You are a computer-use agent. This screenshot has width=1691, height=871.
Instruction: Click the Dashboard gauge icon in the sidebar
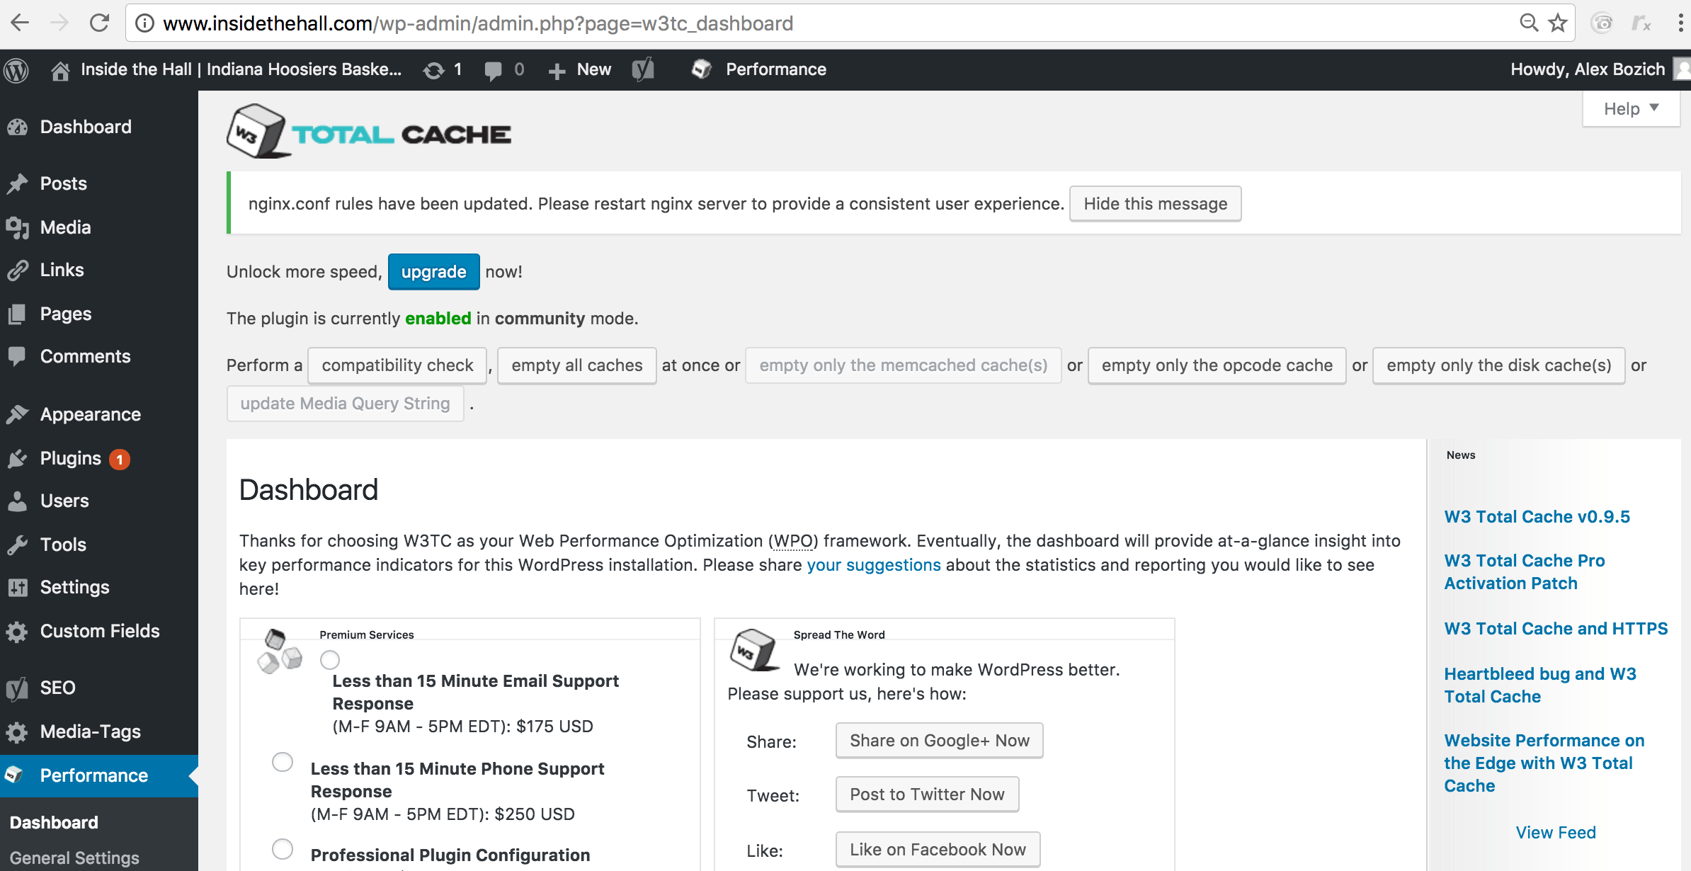(18, 127)
